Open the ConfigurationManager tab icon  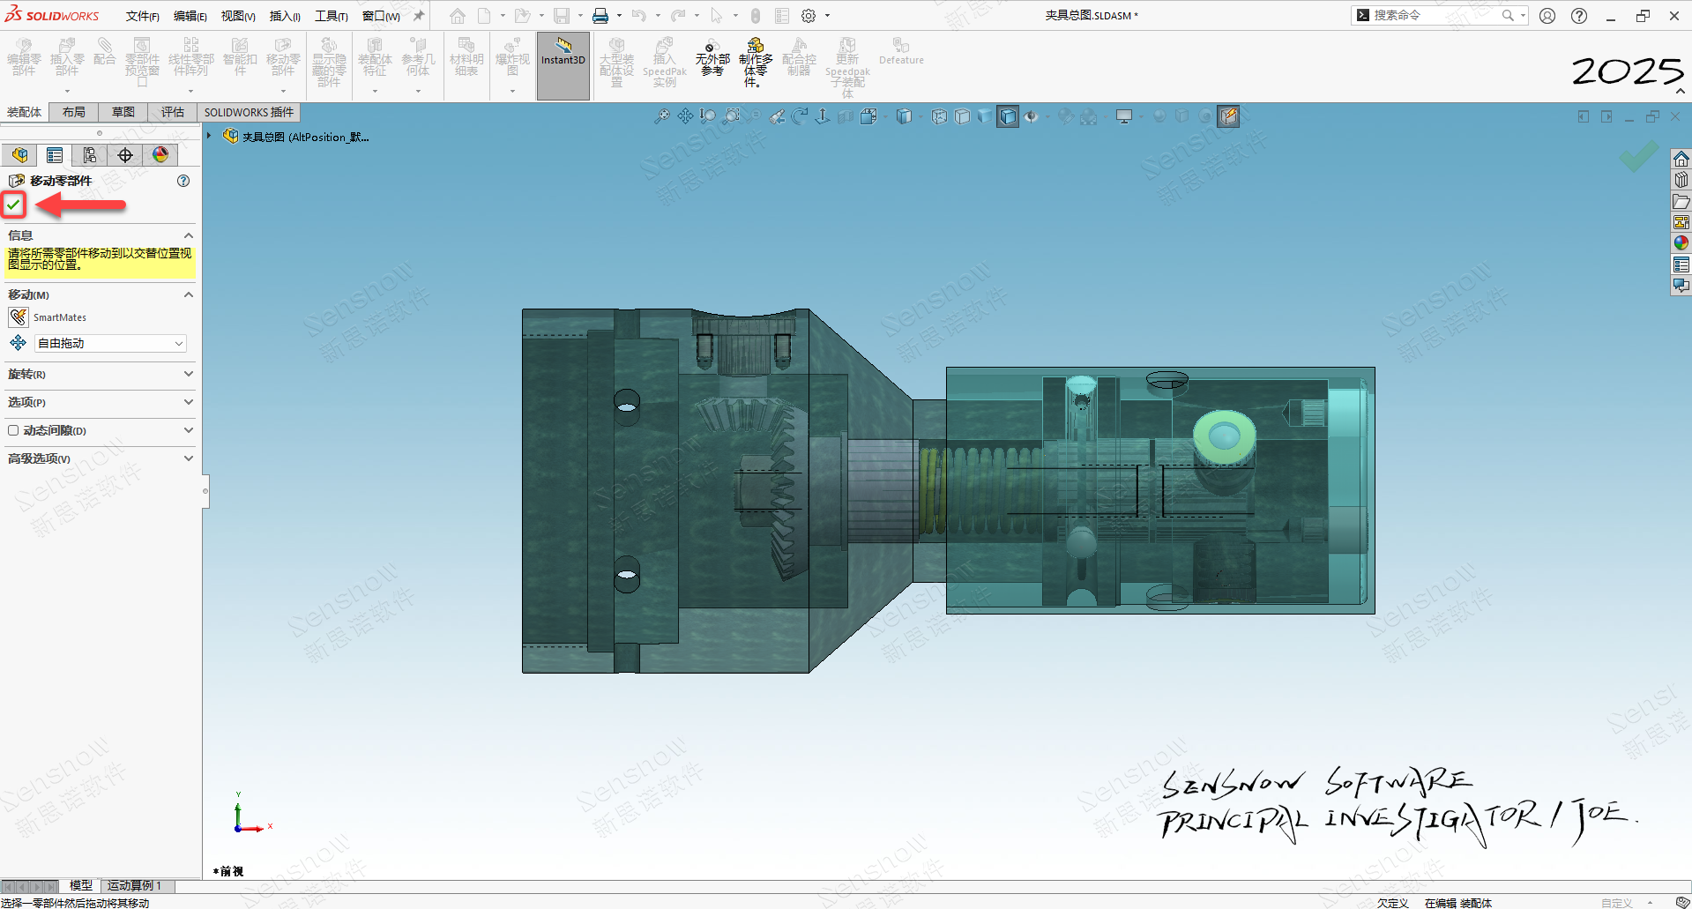click(x=90, y=155)
